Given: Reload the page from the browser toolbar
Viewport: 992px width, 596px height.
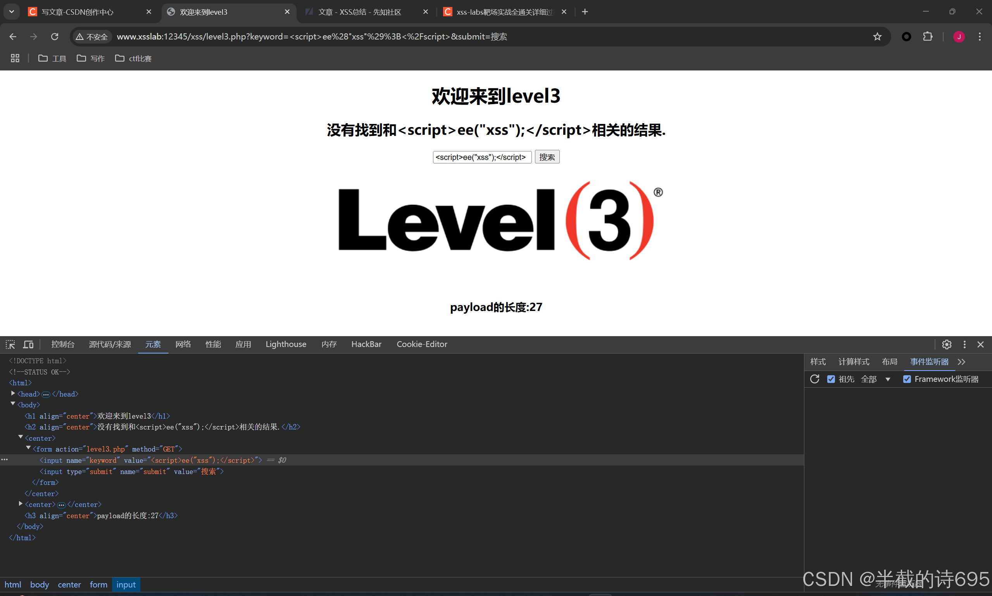Looking at the screenshot, I should (55, 36).
